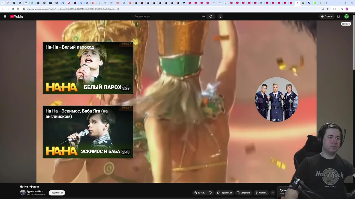Click the Создать create button

click(327, 17)
